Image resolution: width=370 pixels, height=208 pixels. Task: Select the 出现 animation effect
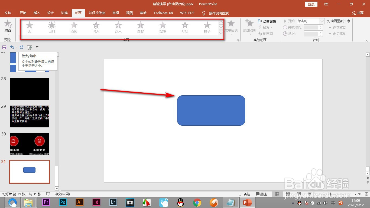point(52,27)
